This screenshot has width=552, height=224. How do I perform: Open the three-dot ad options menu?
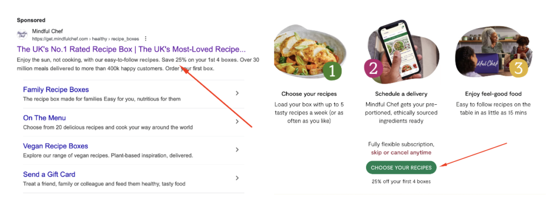[x=146, y=39]
